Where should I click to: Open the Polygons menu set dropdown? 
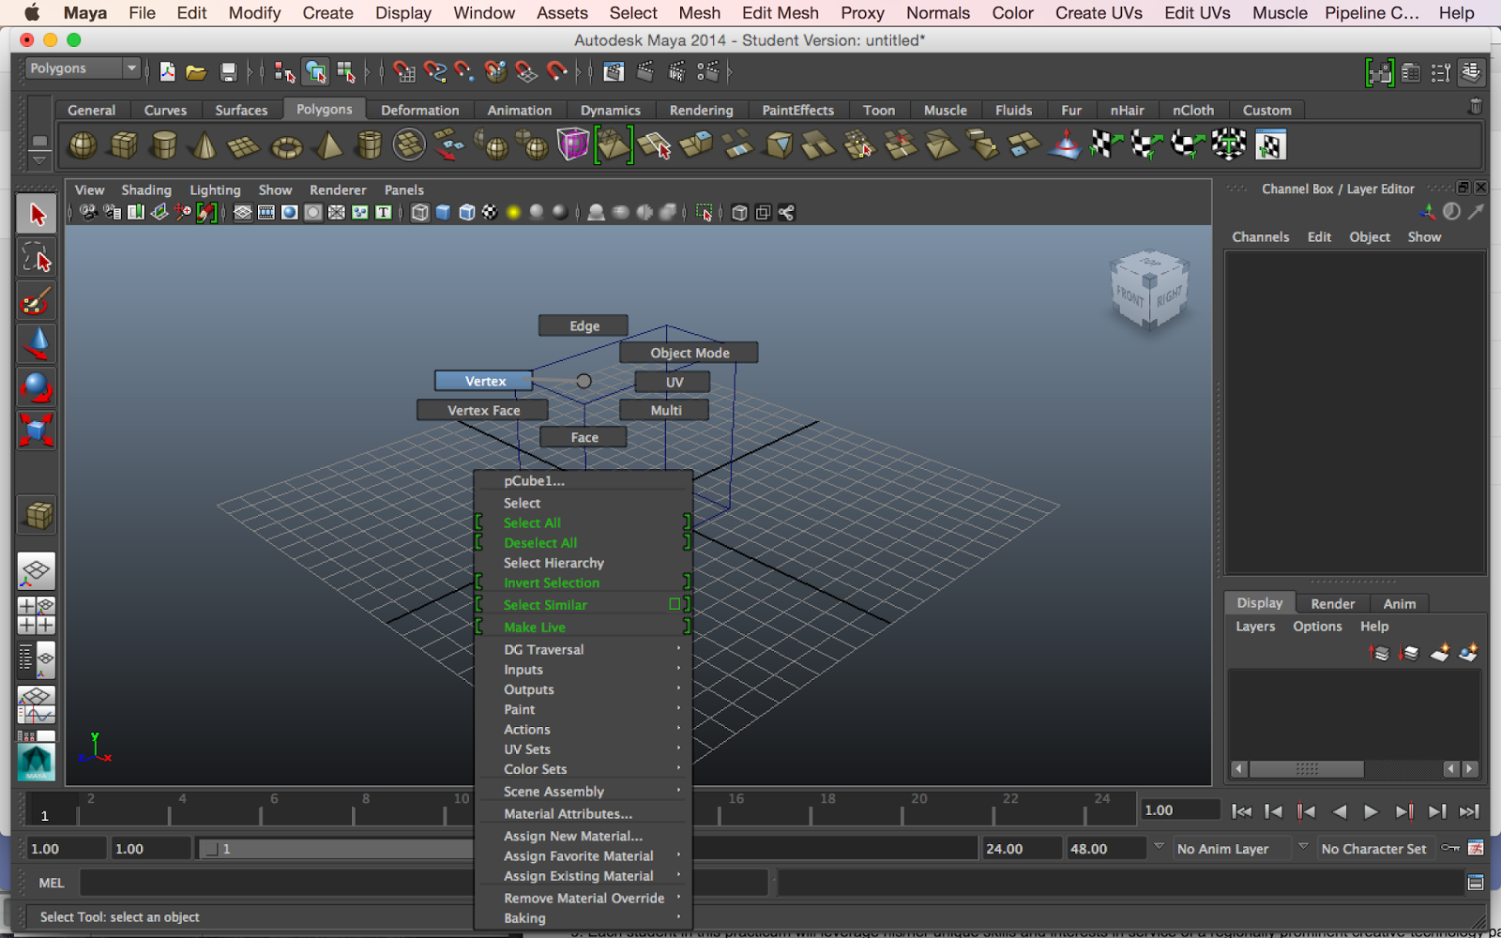[x=83, y=68]
